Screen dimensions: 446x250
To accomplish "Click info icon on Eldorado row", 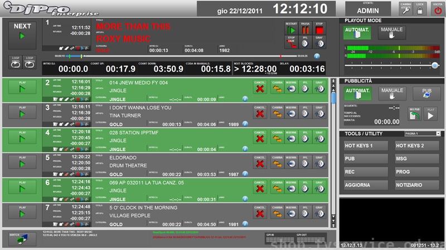I will [x=245, y=174].
